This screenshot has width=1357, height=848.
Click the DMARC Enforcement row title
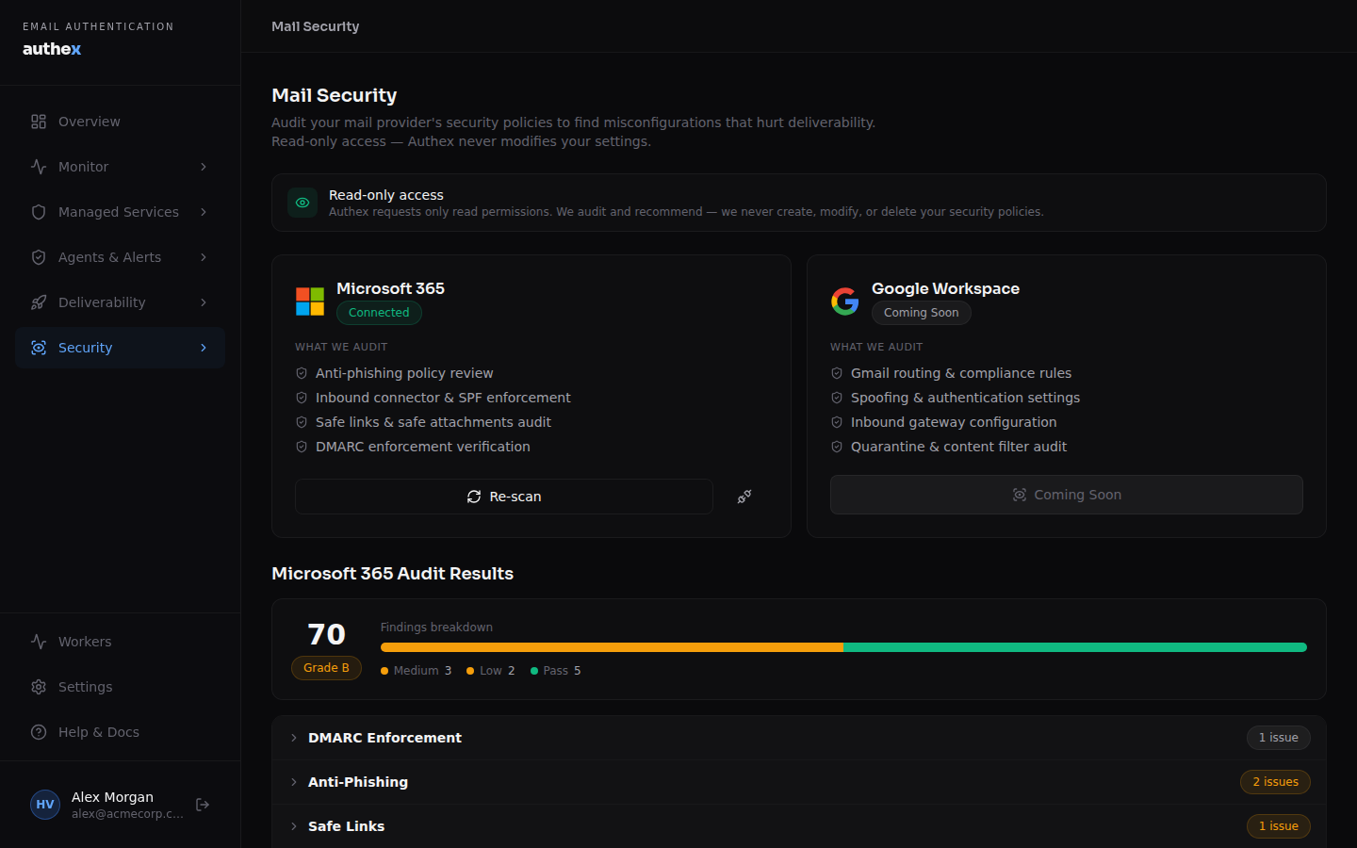pos(384,738)
